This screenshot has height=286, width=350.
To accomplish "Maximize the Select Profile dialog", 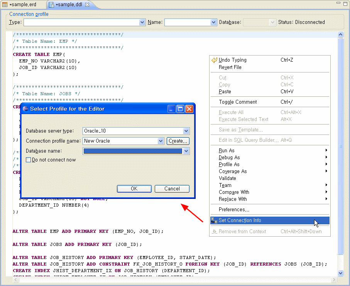I will click(180, 109).
